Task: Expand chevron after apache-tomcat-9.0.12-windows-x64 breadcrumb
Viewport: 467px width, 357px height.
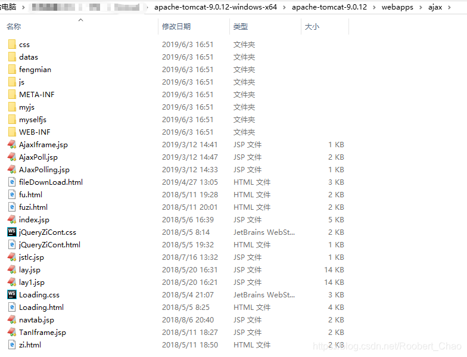Action: click(284, 7)
